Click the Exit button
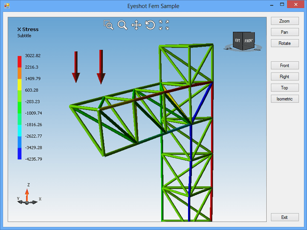This screenshot has height=230, width=307. (284, 217)
